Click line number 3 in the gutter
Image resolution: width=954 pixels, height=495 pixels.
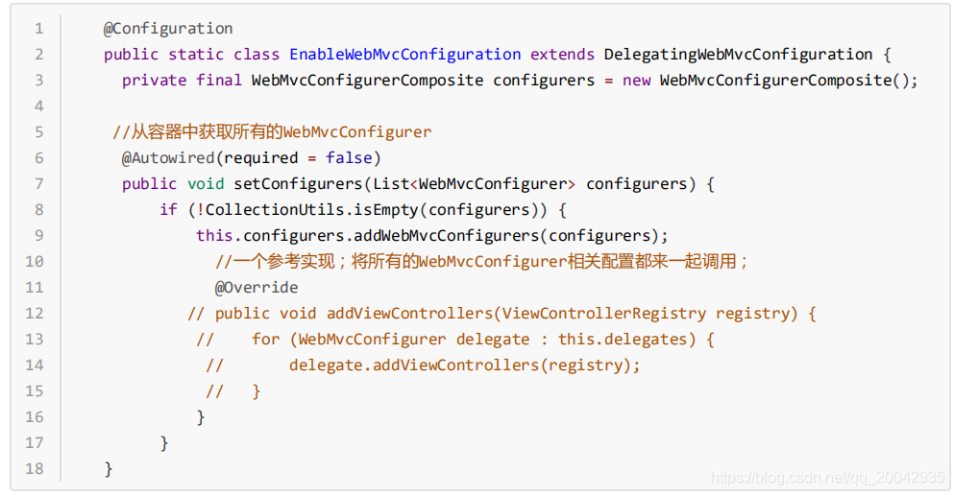(39, 81)
